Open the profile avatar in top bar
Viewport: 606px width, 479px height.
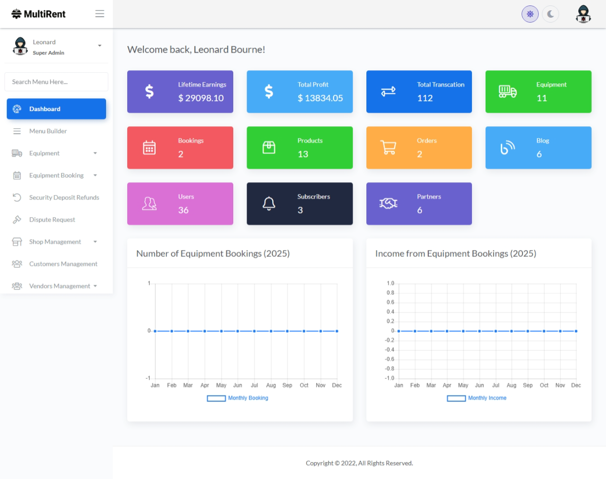(583, 14)
